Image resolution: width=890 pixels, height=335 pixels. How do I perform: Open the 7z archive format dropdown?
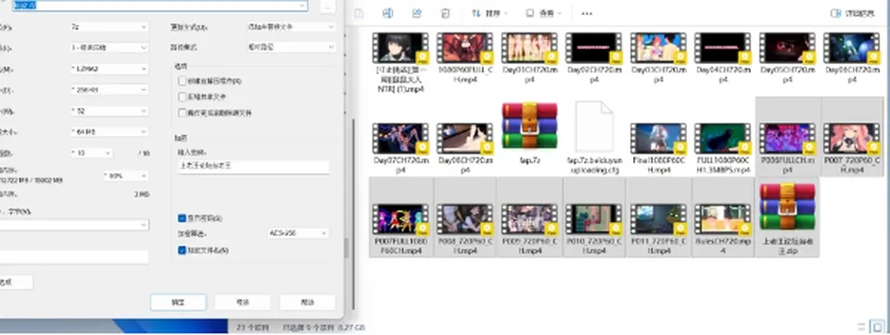tap(109, 27)
